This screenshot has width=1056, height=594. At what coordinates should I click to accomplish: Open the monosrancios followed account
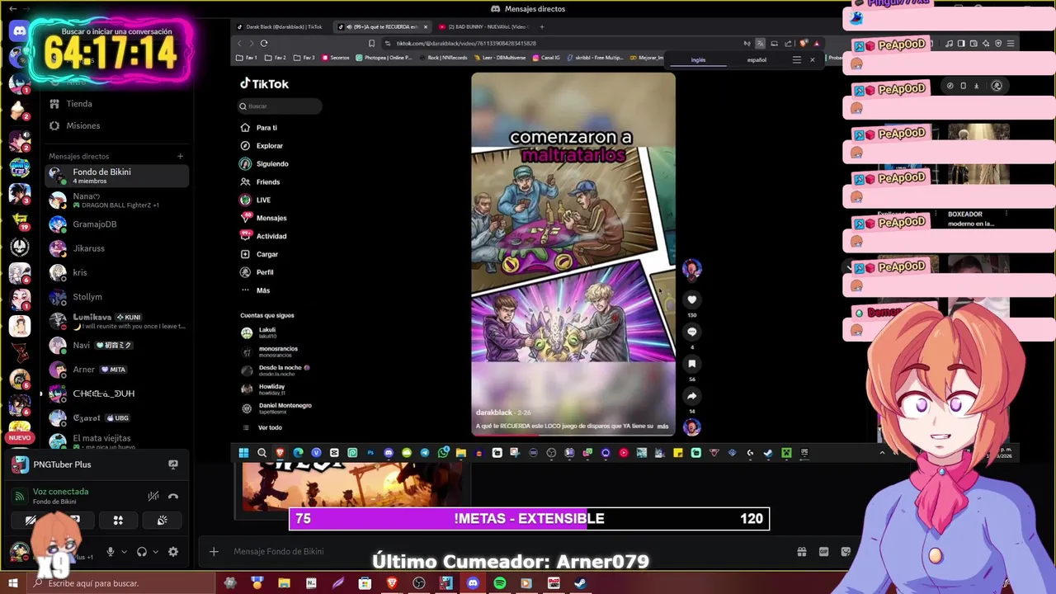[277, 351]
